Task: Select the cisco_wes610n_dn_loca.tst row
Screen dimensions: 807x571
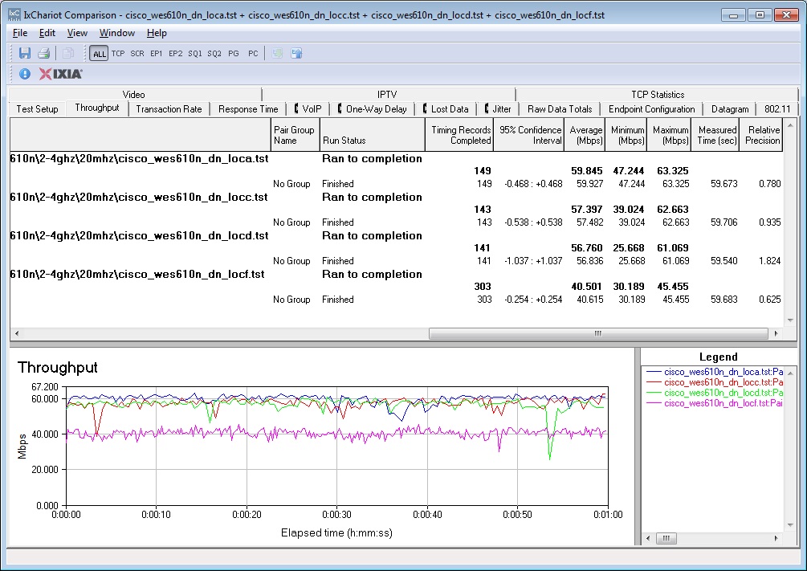Action: 397,158
